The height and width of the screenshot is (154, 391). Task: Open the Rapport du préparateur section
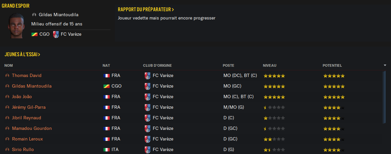pyautogui.click(x=146, y=10)
